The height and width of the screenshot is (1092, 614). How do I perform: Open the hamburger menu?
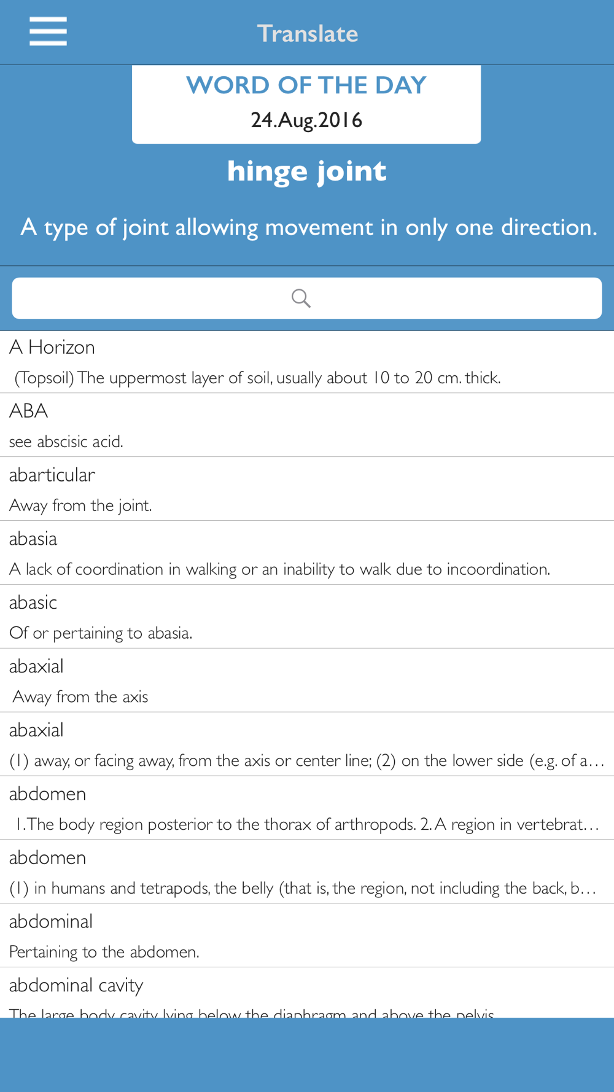coord(48,31)
